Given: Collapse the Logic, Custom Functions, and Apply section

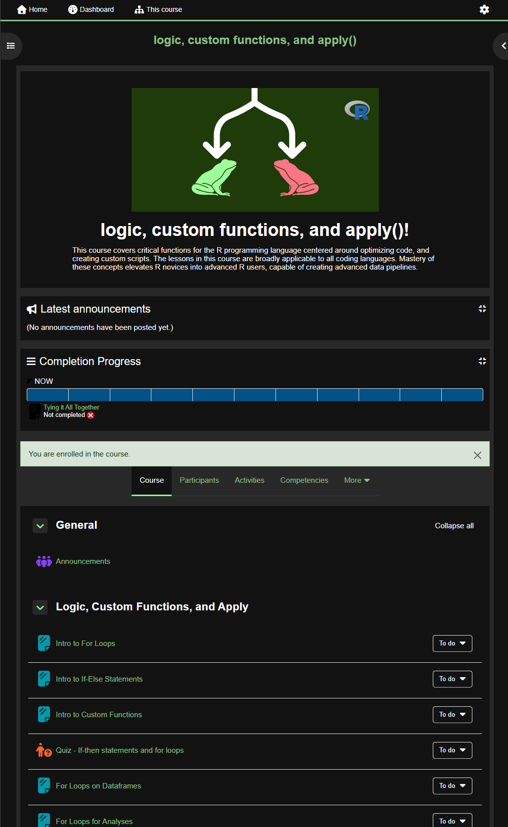Looking at the screenshot, I should 40,607.
